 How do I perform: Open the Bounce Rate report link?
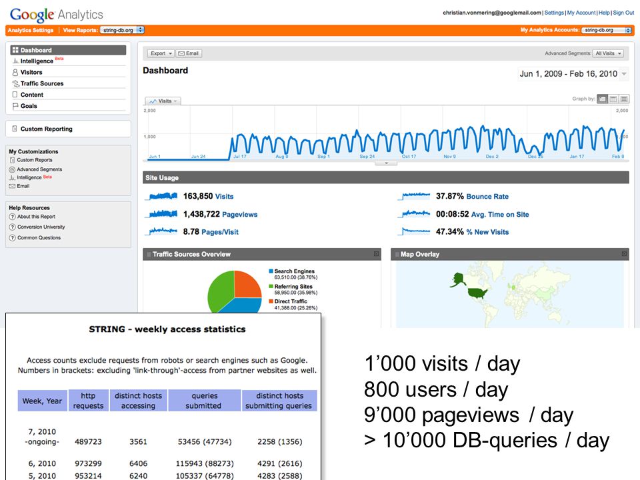[x=487, y=197]
